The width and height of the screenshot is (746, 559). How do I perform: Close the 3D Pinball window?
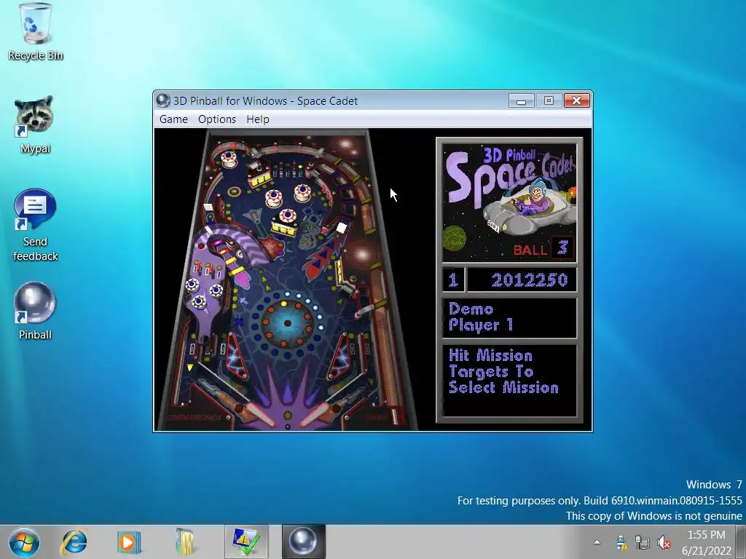(x=577, y=100)
